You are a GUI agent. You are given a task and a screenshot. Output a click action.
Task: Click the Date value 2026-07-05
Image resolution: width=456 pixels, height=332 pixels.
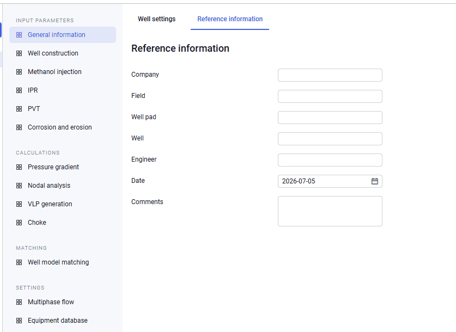click(299, 181)
